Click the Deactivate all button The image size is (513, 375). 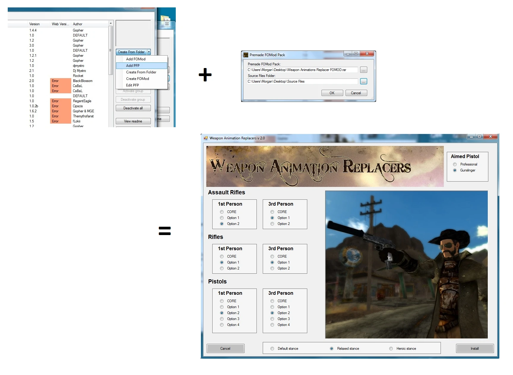coord(133,108)
